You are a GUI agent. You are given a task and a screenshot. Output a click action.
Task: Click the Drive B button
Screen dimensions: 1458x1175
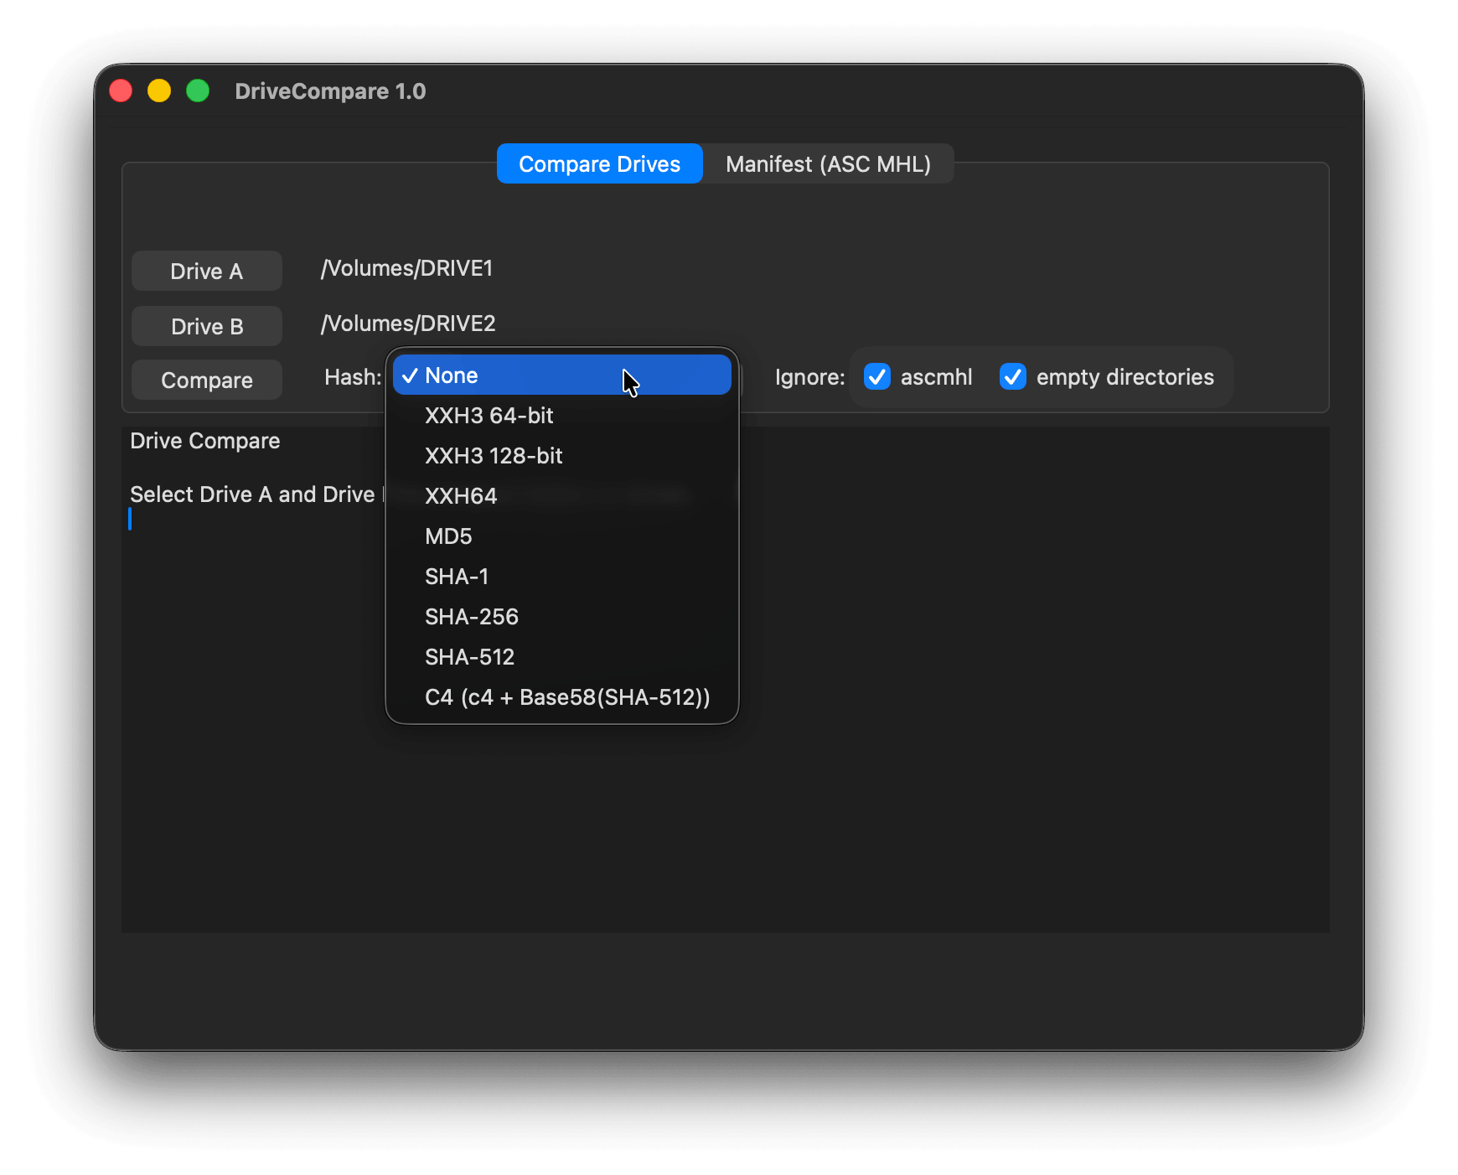coord(206,327)
